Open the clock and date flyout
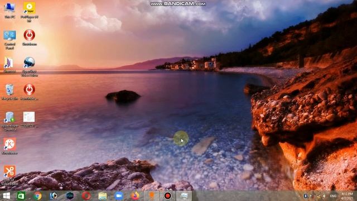The image size is (357, 201). (x=347, y=196)
